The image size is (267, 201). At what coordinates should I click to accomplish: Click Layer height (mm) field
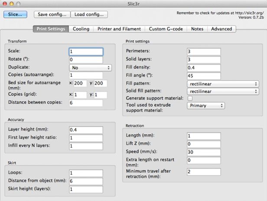pos(86,130)
